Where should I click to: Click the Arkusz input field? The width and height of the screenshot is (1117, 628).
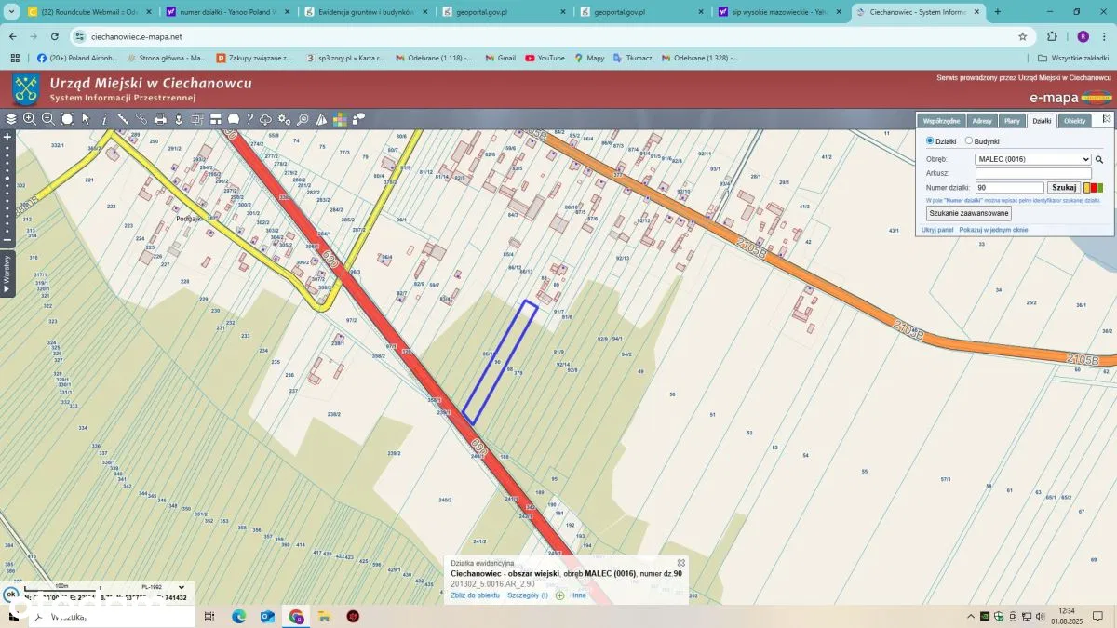(x=1032, y=173)
